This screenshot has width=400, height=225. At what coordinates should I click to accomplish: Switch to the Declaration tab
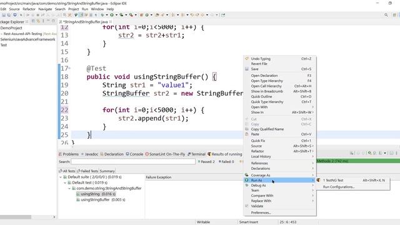112,154
